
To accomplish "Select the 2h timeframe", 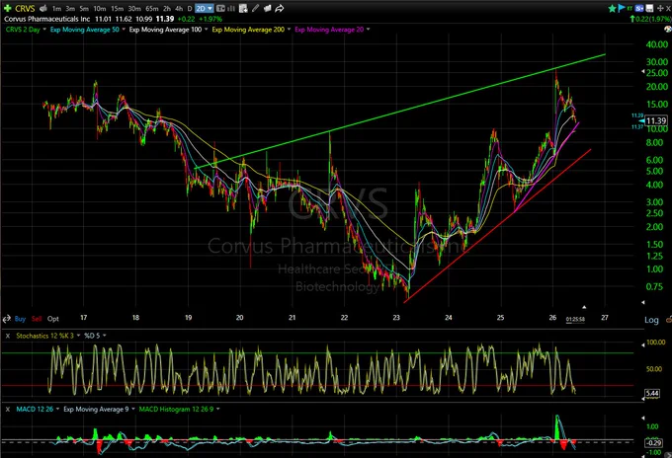I will 167,9.
